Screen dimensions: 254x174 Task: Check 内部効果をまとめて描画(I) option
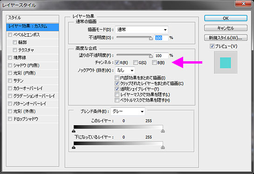[x=117, y=78]
